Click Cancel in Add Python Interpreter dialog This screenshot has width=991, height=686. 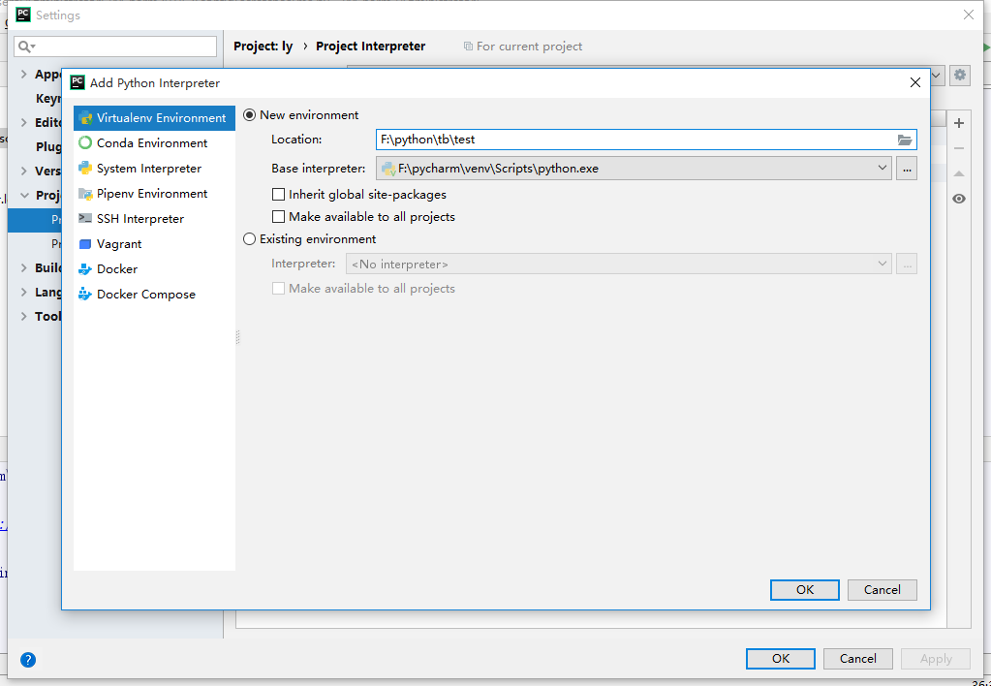(882, 590)
